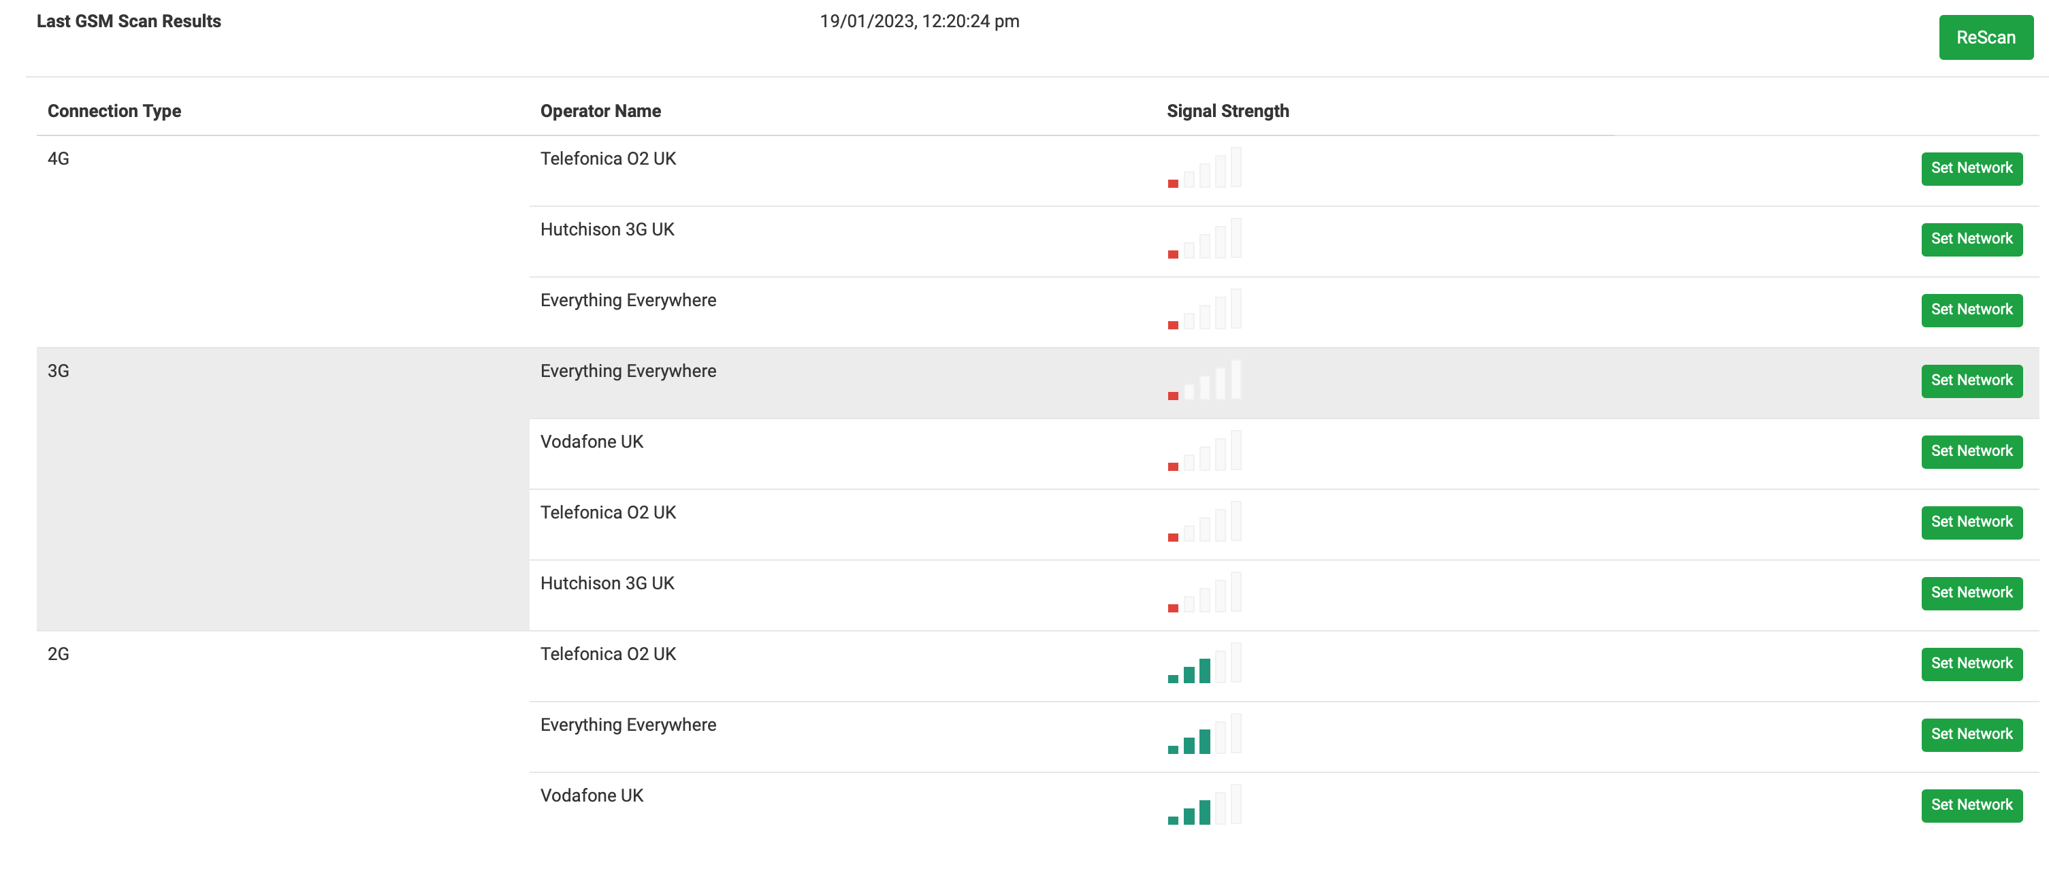Select the 2G connection type cell
Viewport: 2049px width, 871px height.
tap(283, 738)
